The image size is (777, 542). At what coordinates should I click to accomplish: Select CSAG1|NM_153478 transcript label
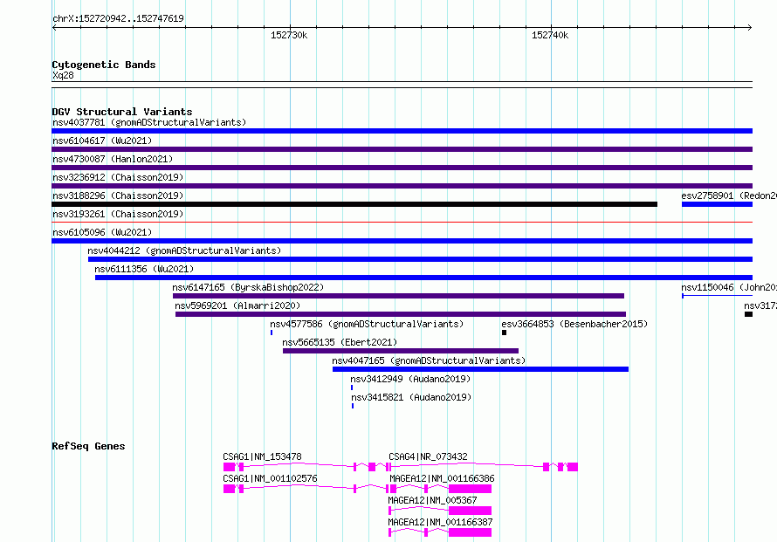262,456
